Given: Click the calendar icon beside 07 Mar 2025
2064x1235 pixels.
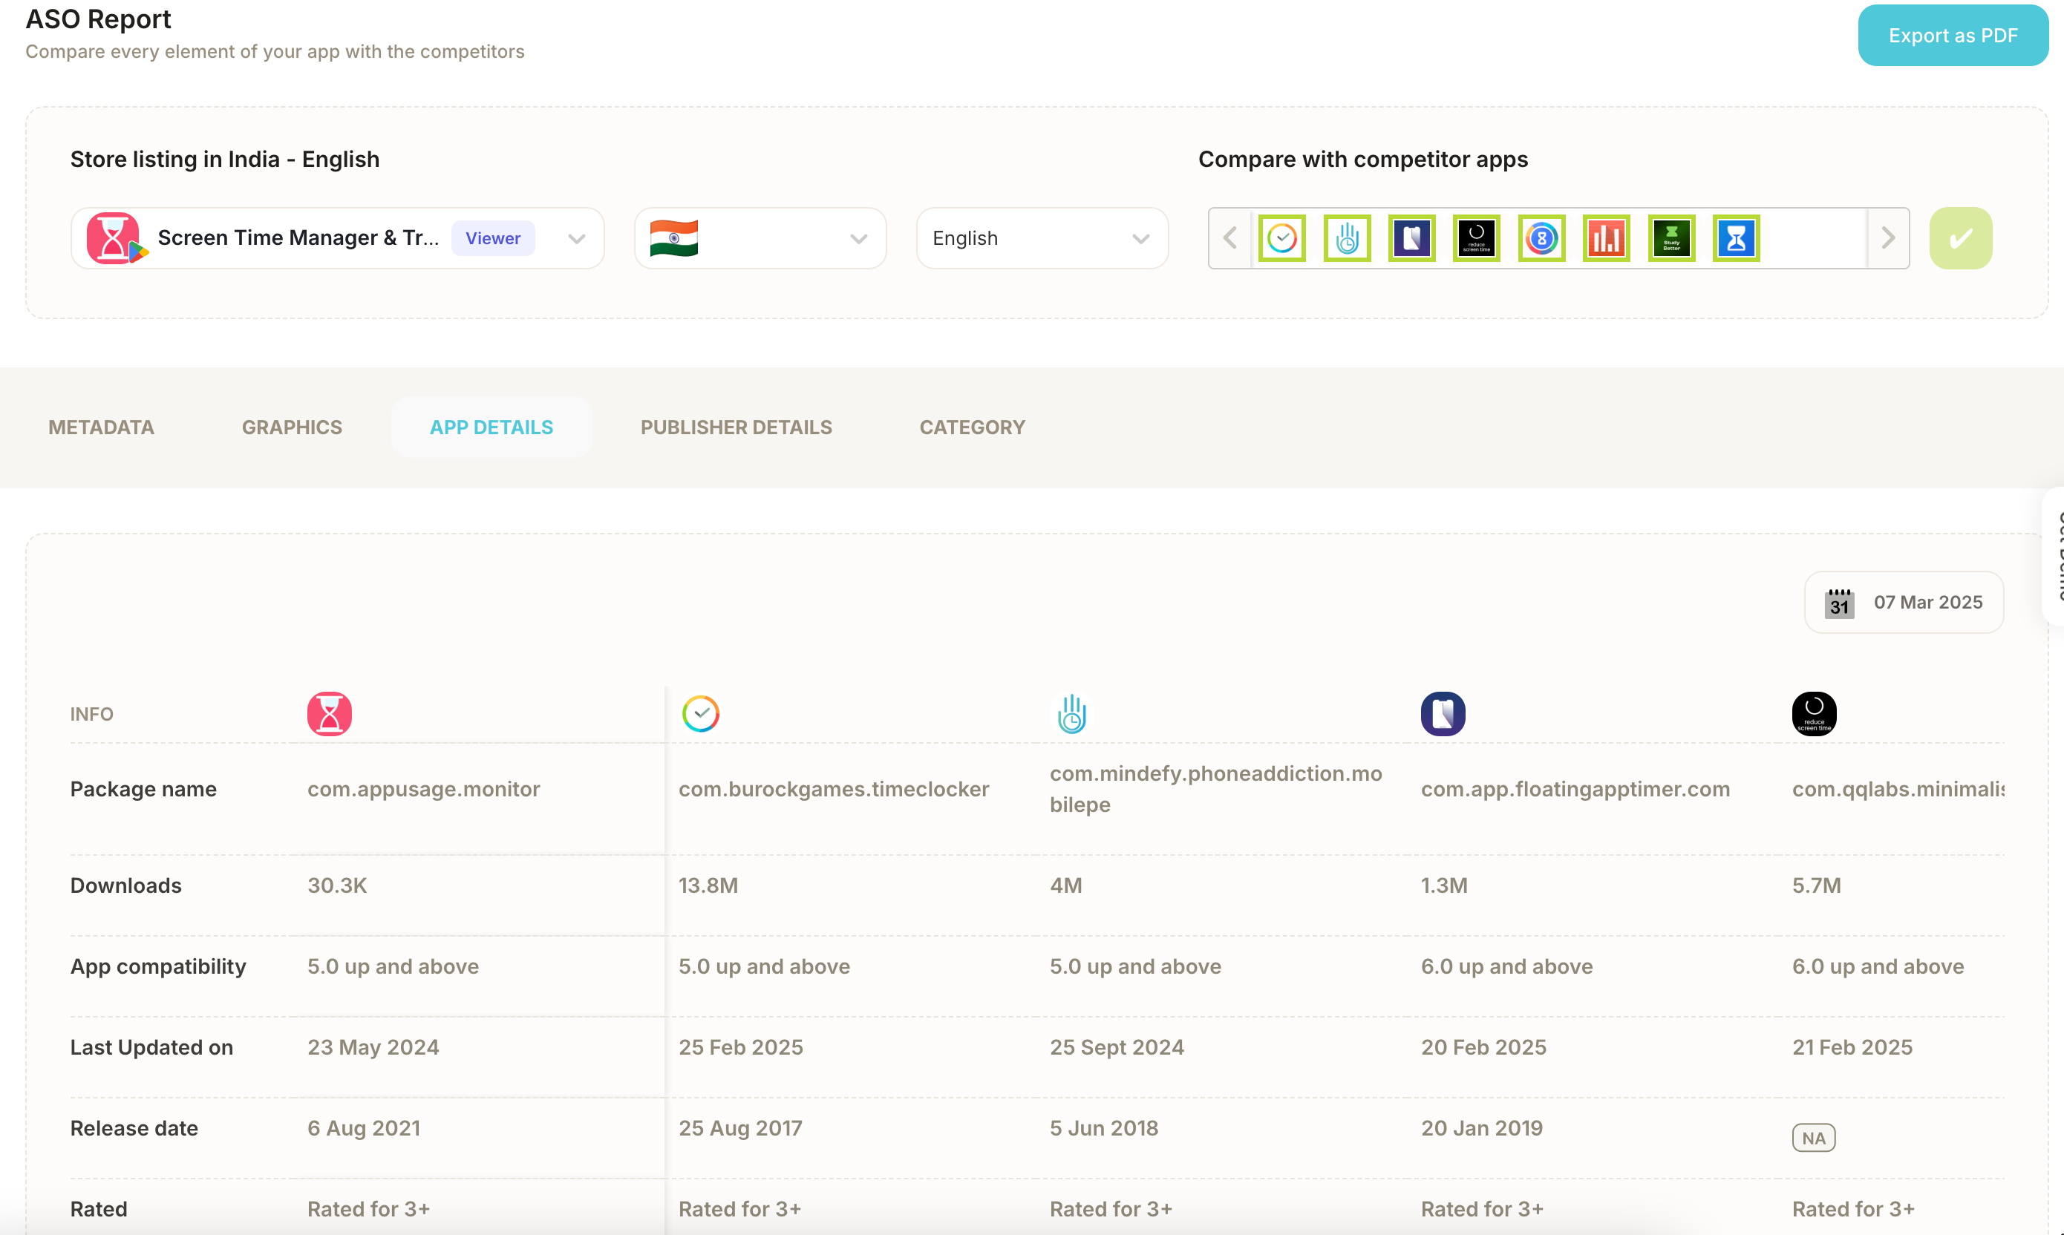Looking at the screenshot, I should tap(1839, 603).
